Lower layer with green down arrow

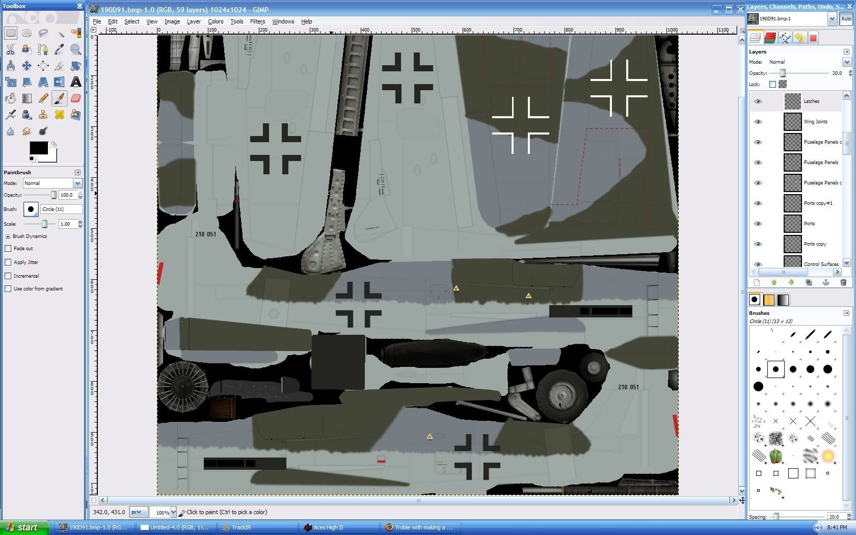point(791,282)
